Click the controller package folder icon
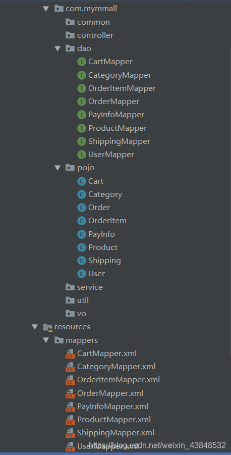This screenshot has width=231, height=455. pos(70,35)
